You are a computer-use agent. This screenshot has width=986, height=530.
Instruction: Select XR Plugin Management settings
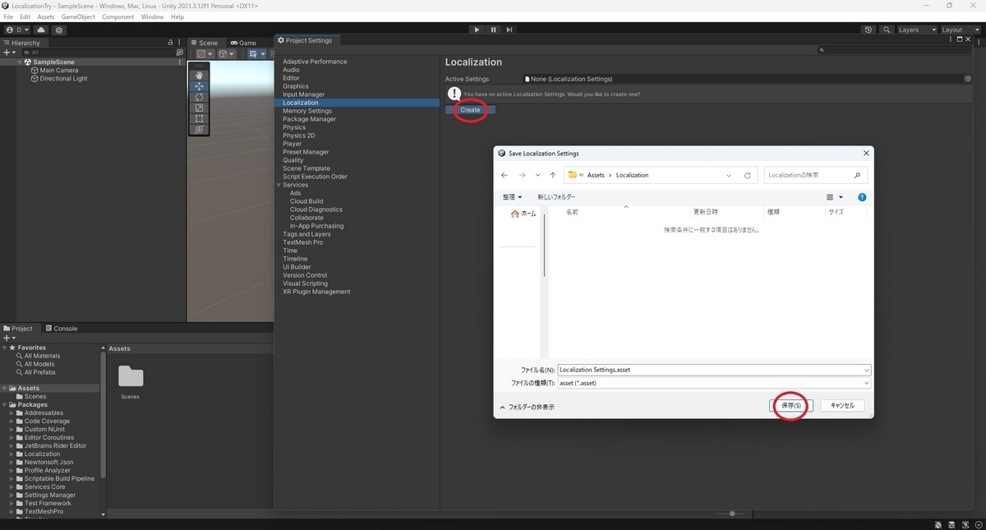click(x=316, y=292)
